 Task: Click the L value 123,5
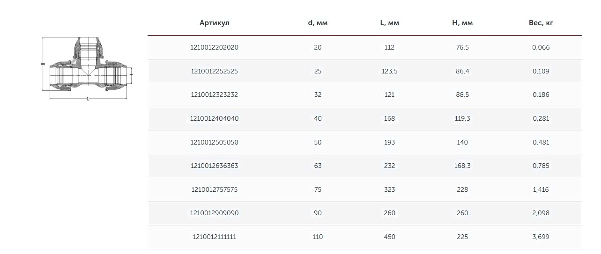click(389, 71)
